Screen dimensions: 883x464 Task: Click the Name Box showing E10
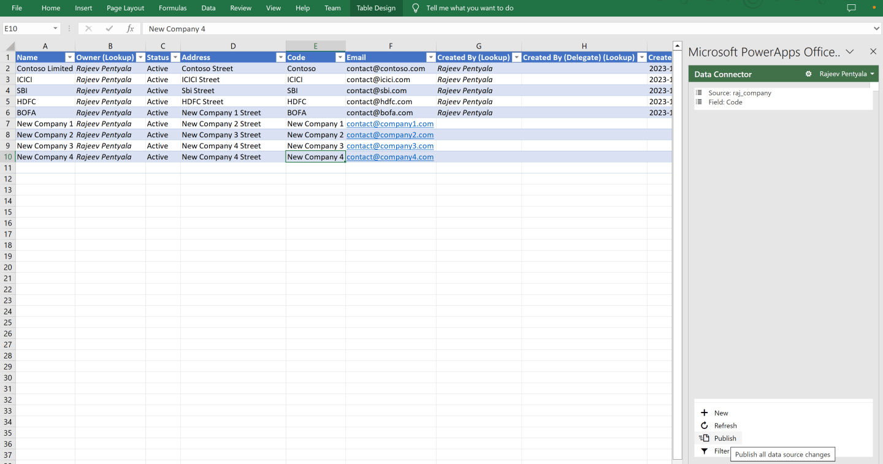click(x=29, y=28)
